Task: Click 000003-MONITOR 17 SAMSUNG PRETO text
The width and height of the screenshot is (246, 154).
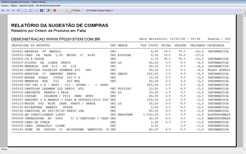Action: 44,74
